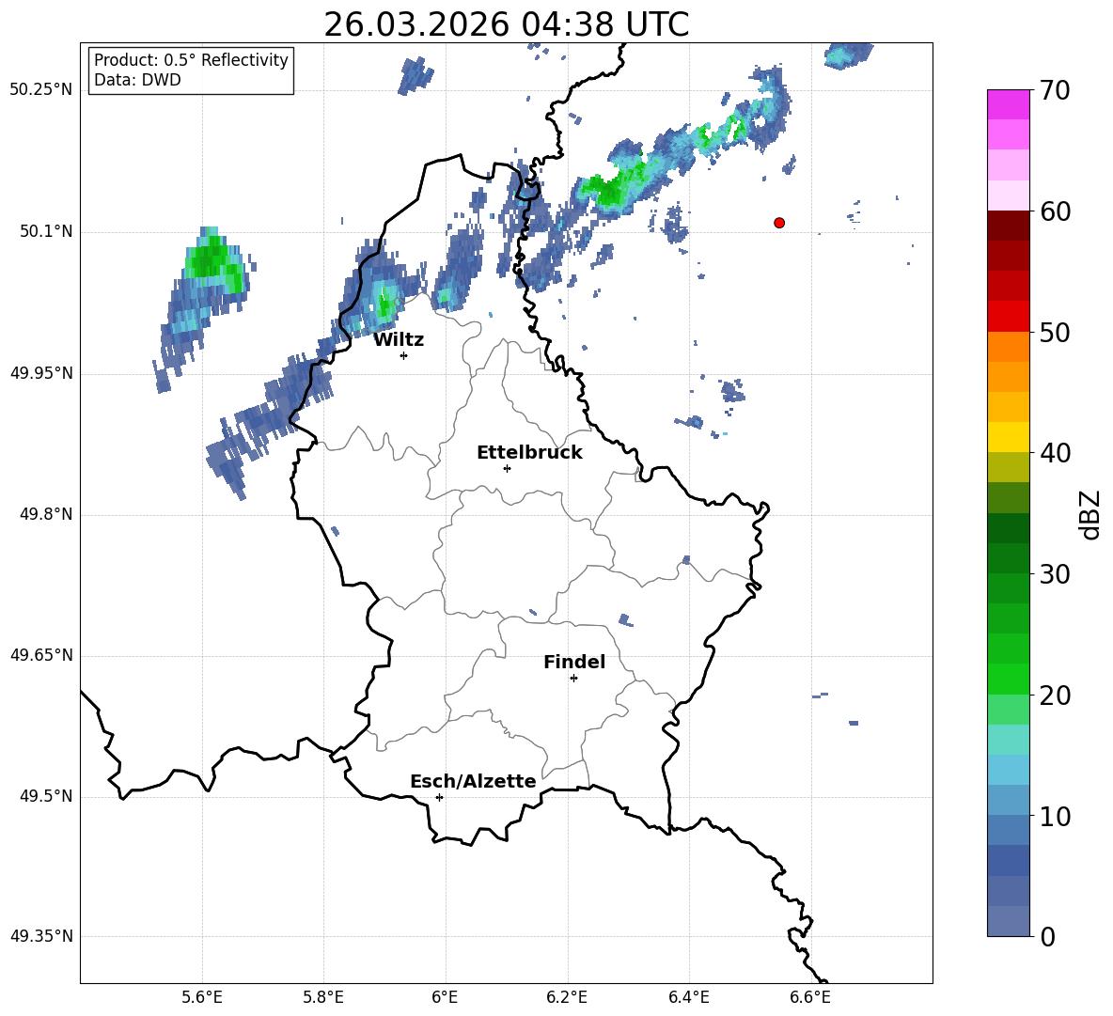Click the Findel station cross marker
This screenshot has height=1016, width=1113.
[x=573, y=679]
